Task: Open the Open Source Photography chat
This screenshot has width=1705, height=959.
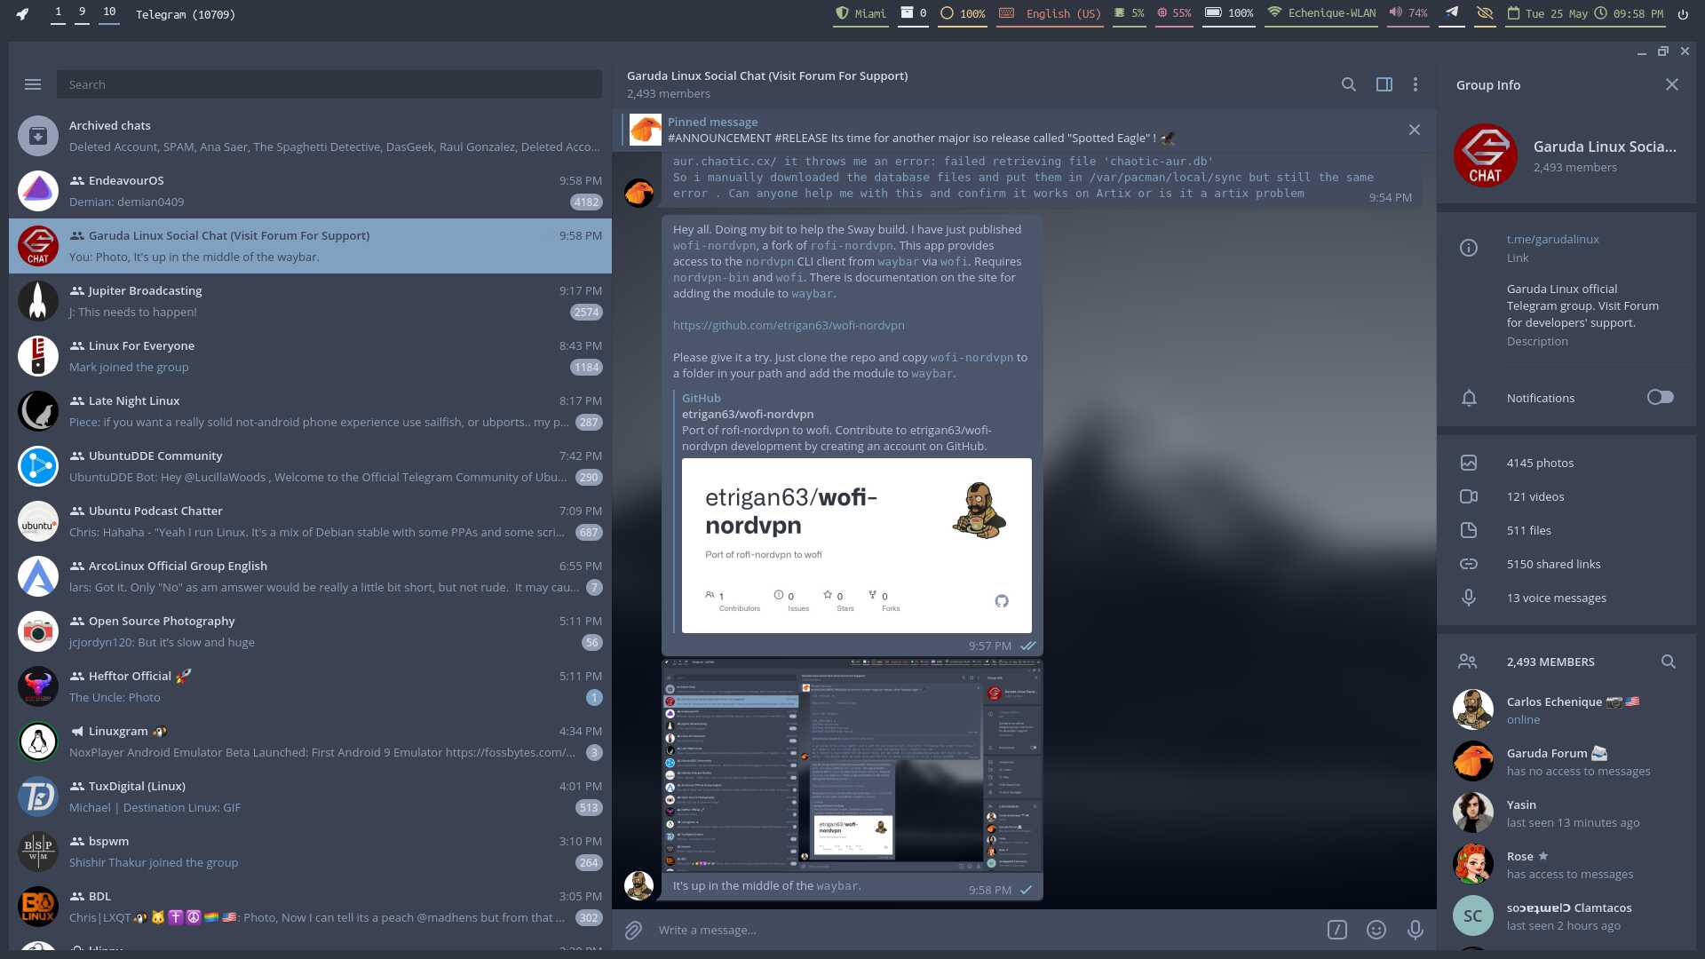Action: point(310,631)
